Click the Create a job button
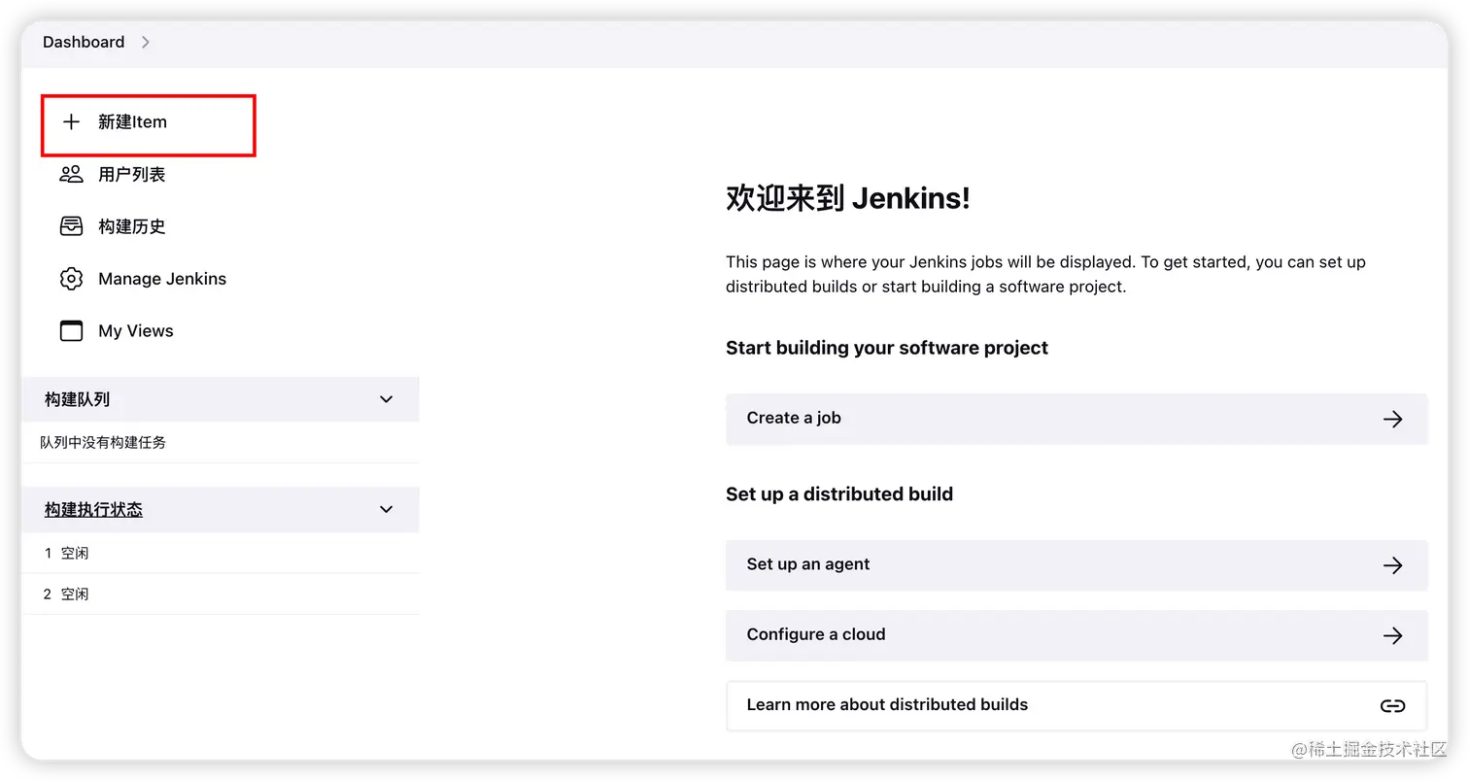The image size is (1469, 781). [1076, 419]
